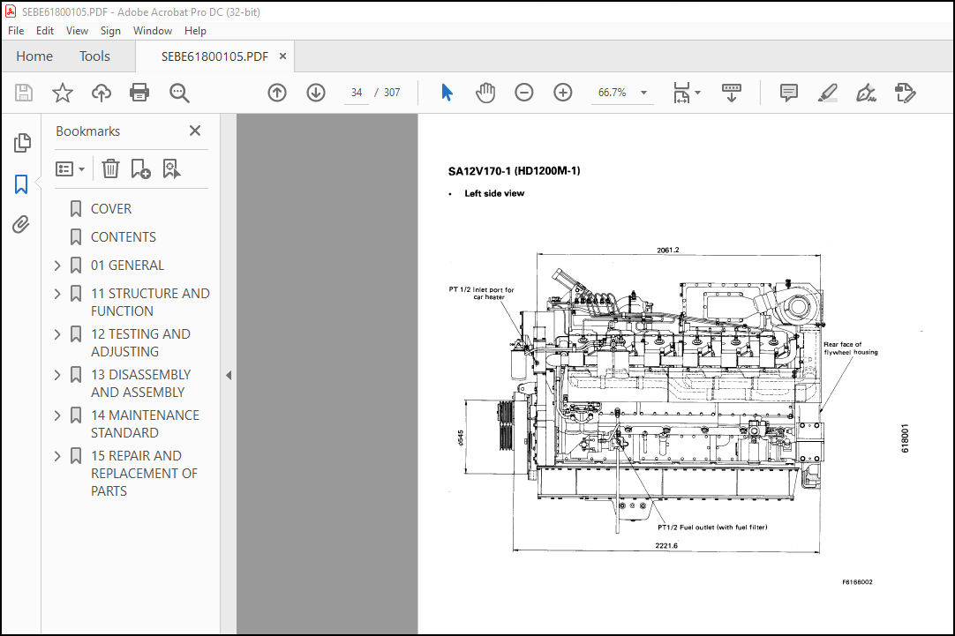Switch to the Tools tab
The image size is (955, 636).
[x=94, y=56]
